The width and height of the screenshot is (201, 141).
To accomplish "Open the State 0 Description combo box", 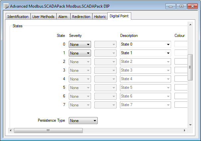I will coord(145,44).
